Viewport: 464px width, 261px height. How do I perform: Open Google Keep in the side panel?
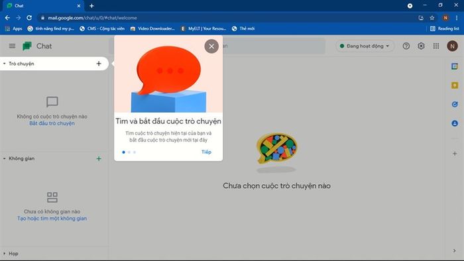(455, 85)
